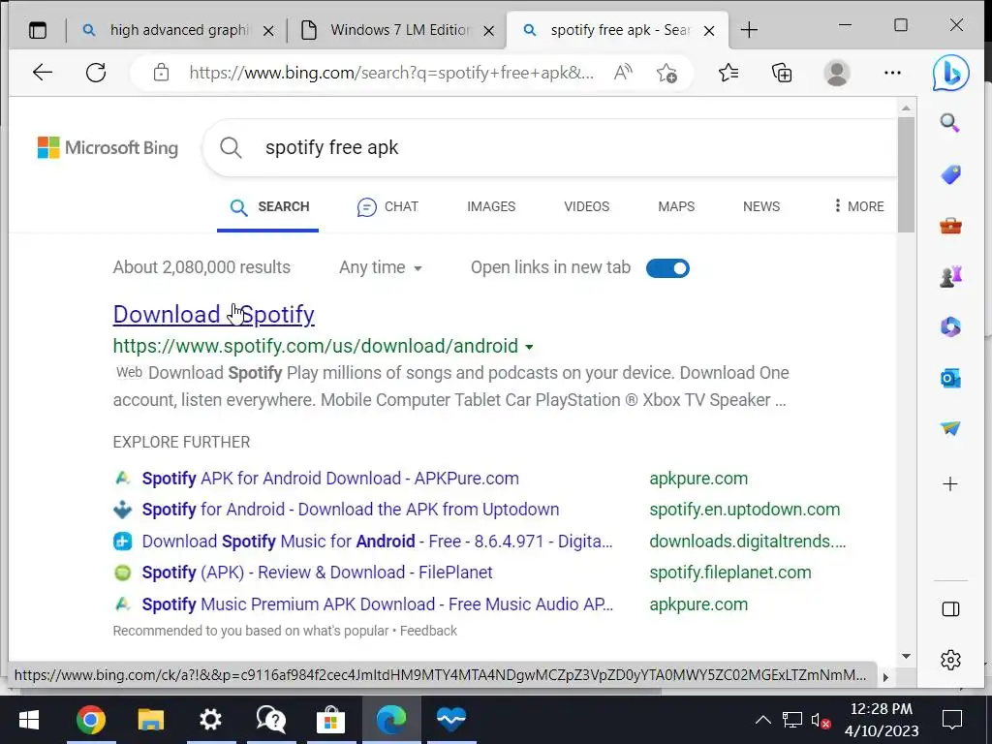Expand the Any time filter dropdown
This screenshot has height=744, width=992.
tap(380, 267)
